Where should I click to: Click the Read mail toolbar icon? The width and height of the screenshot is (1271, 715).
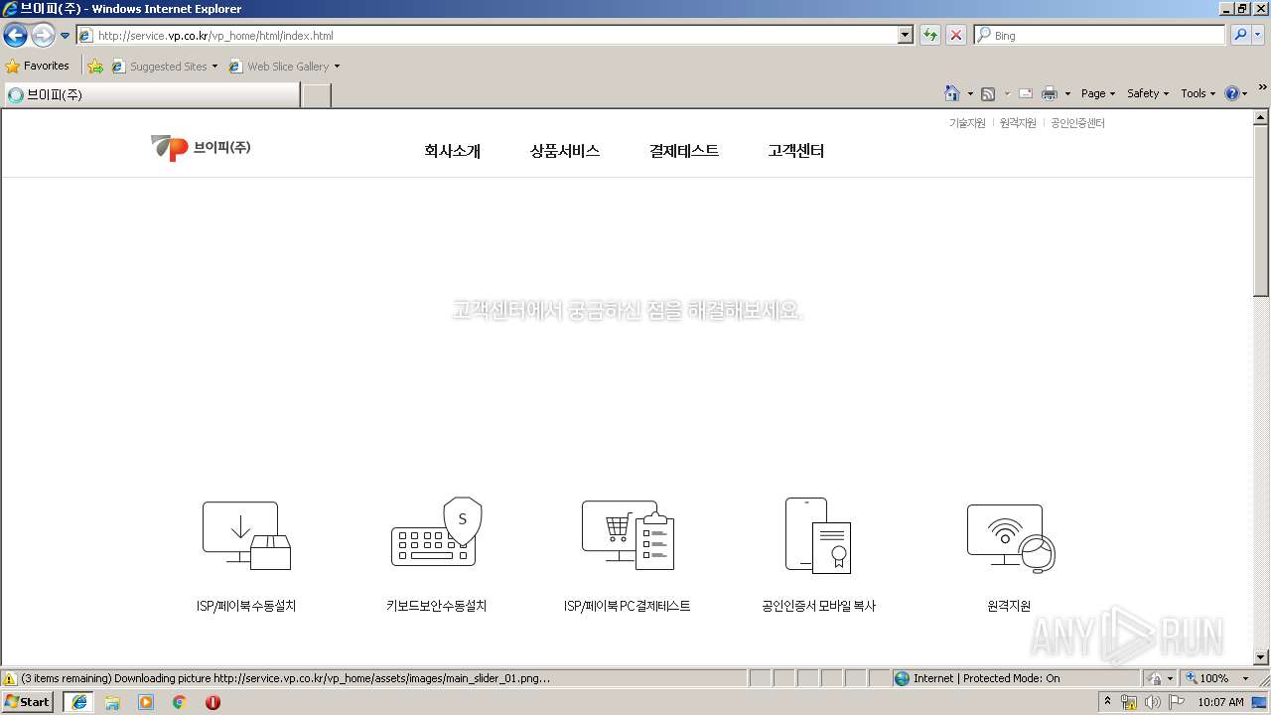[1026, 93]
